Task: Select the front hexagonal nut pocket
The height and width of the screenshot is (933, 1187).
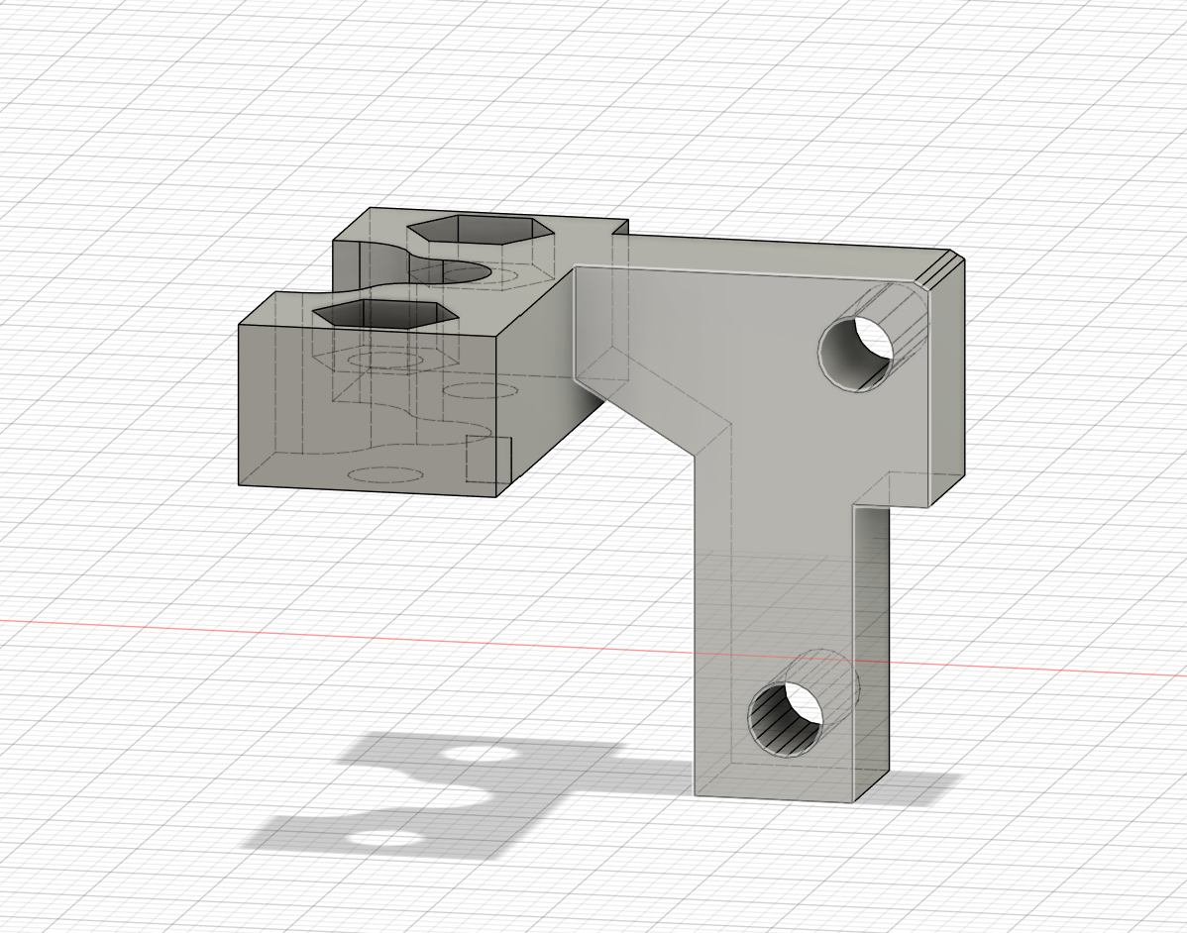Action: 385,313
